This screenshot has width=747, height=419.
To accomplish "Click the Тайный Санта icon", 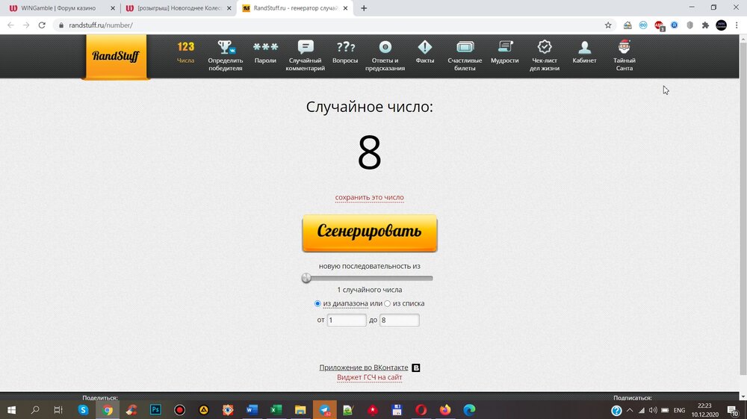I will click(x=624, y=48).
